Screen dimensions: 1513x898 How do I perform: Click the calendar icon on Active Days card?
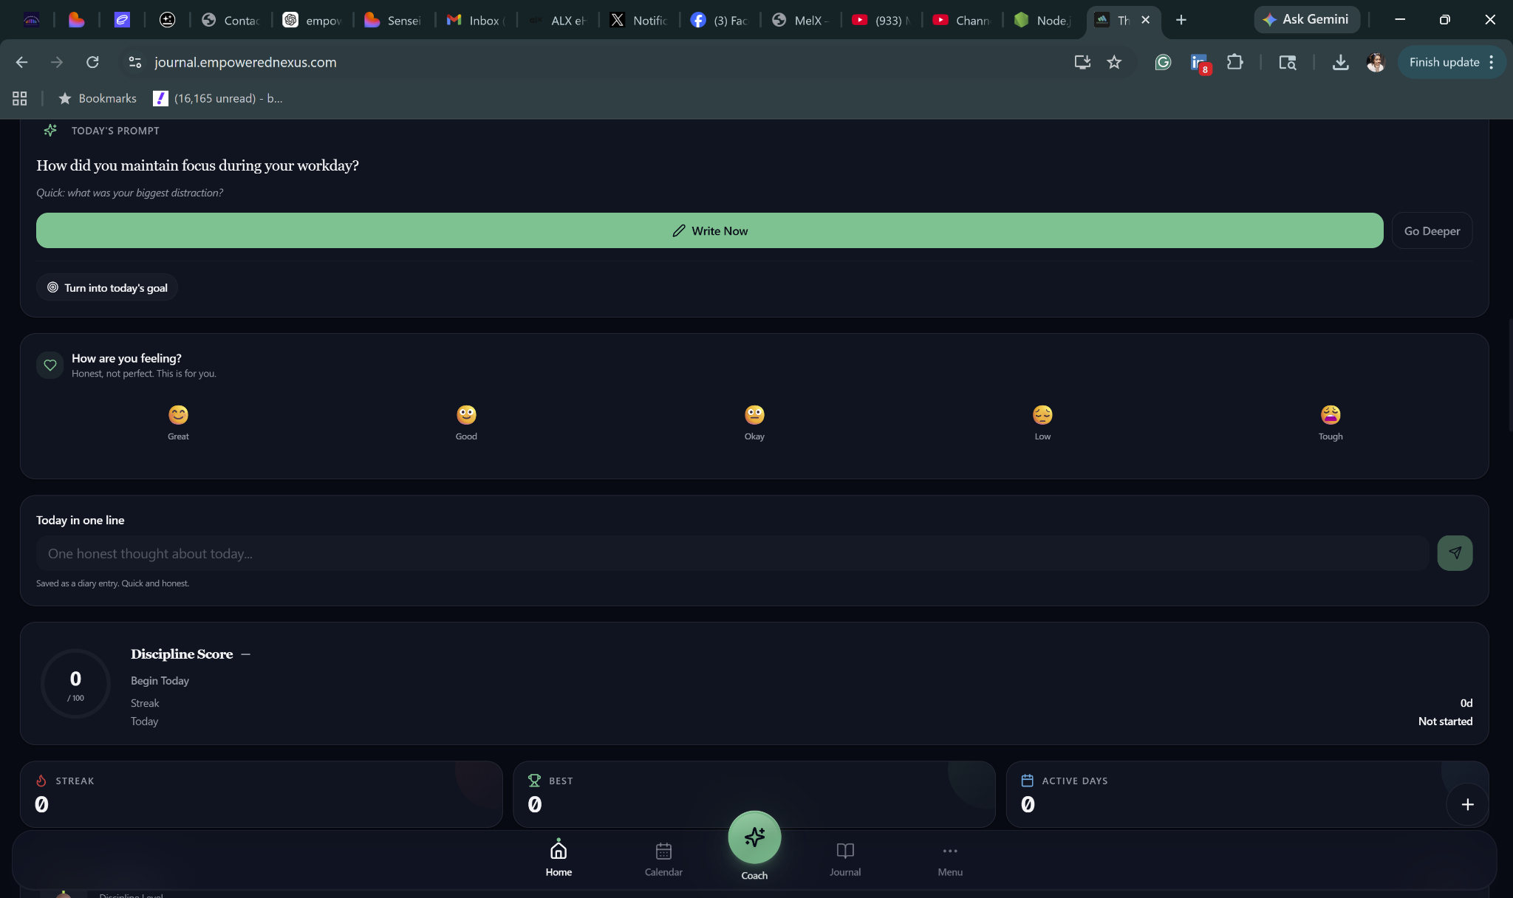1027,781
